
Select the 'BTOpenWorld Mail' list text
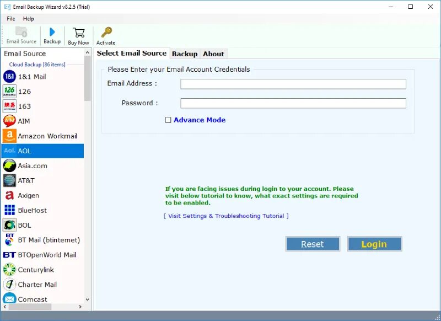(47, 255)
